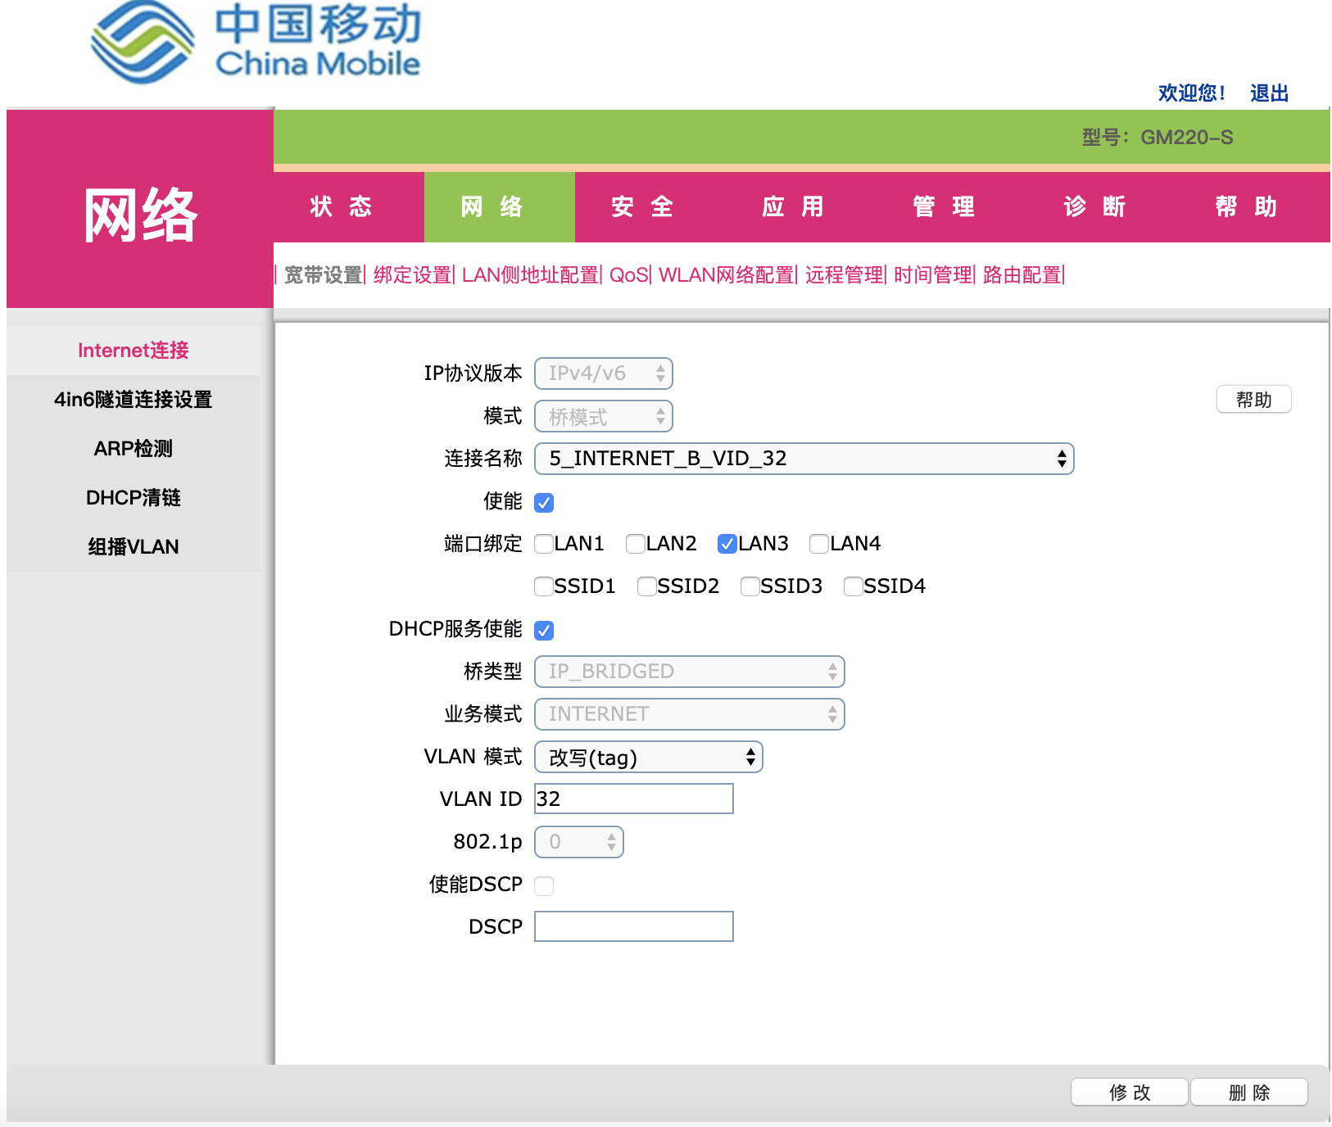The height and width of the screenshot is (1127, 1332).
Task: Check the SSID1 checkbox
Action: (x=544, y=586)
